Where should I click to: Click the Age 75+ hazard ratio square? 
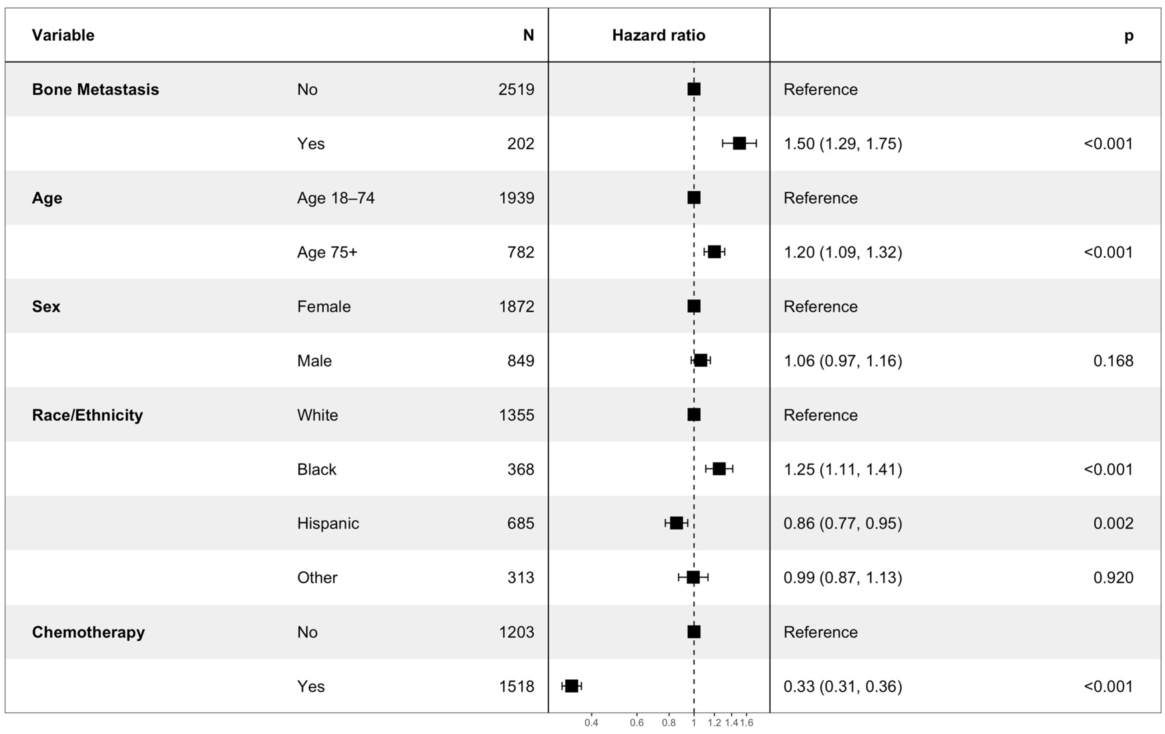coord(714,251)
